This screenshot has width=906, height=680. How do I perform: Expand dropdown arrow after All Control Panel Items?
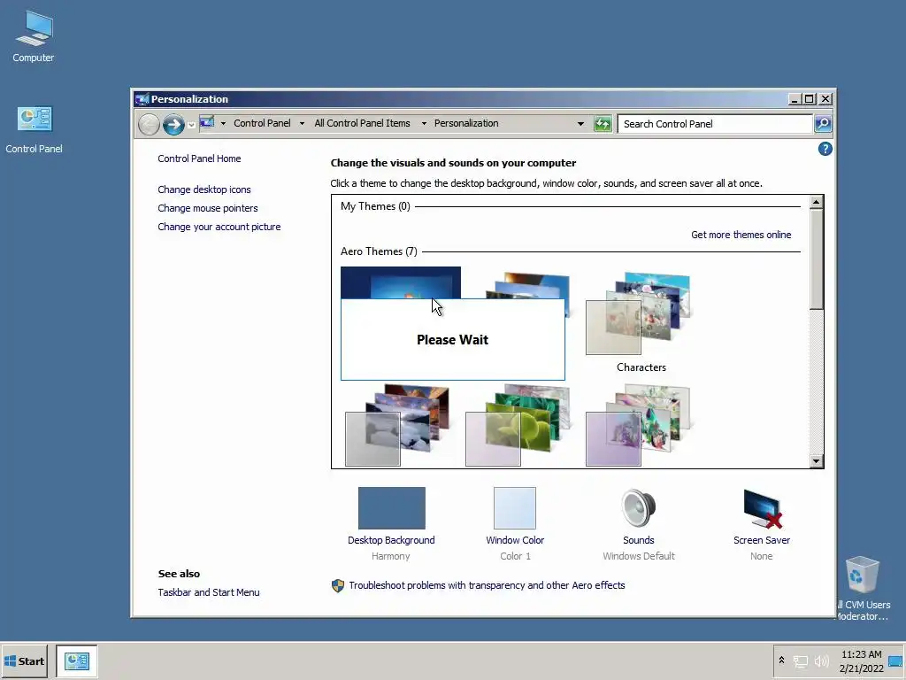[x=424, y=123]
